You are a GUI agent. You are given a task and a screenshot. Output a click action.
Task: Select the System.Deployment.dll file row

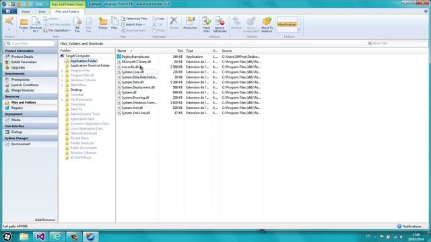[x=189, y=87]
